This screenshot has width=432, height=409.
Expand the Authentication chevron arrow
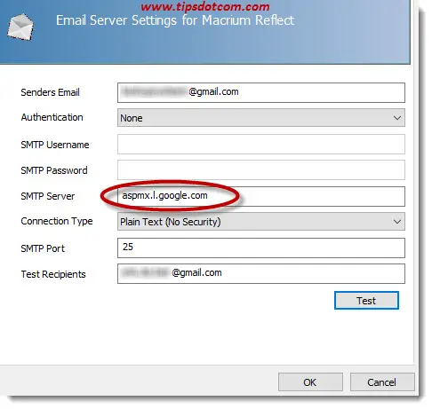(x=397, y=118)
